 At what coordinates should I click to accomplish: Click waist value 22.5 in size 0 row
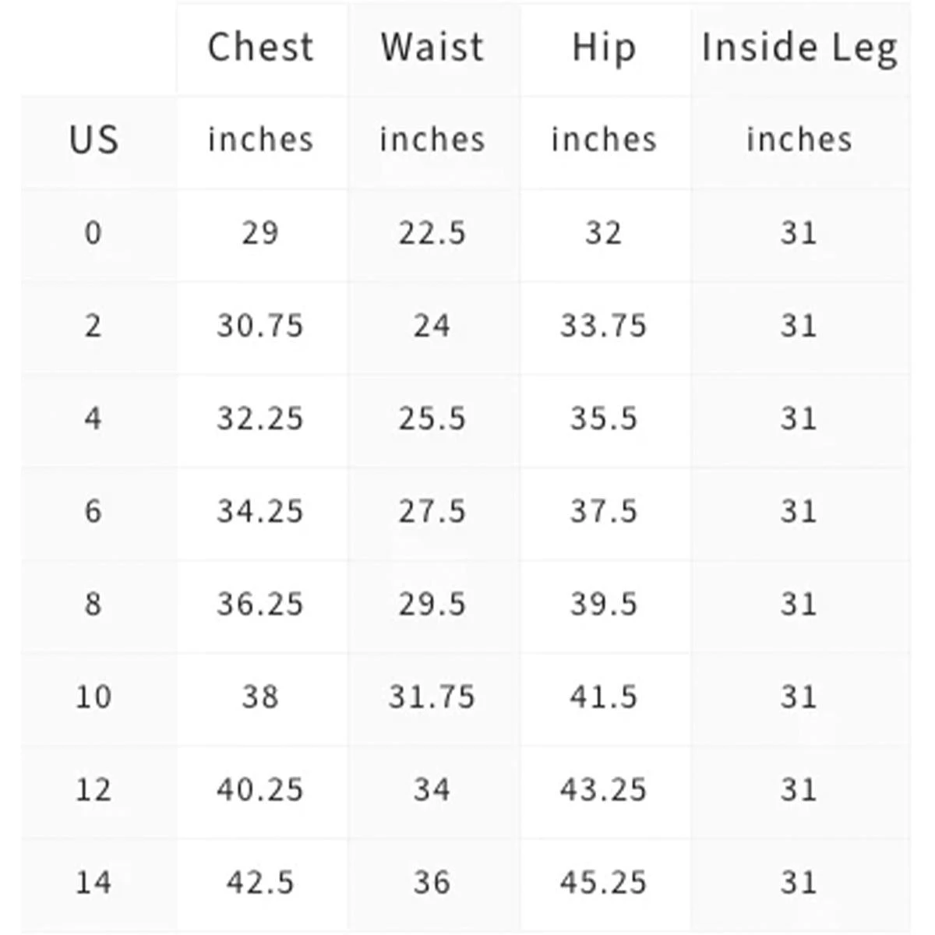pos(432,233)
